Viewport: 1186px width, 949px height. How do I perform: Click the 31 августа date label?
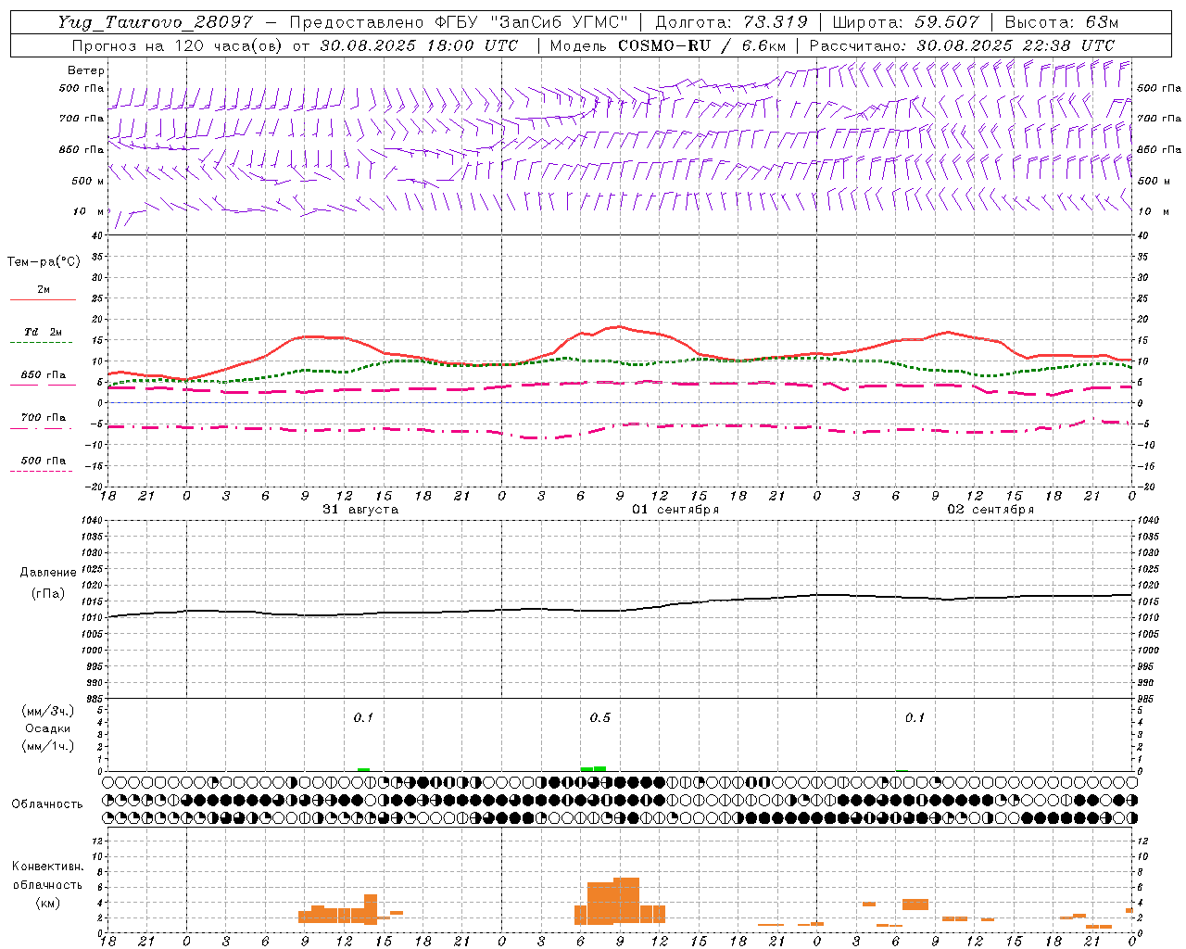pos(360,510)
